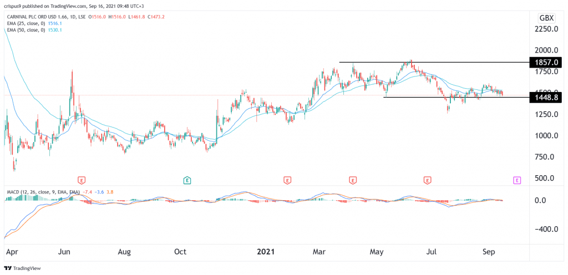Select the GBX currency label
The height and width of the screenshot is (275, 568).
click(x=546, y=18)
